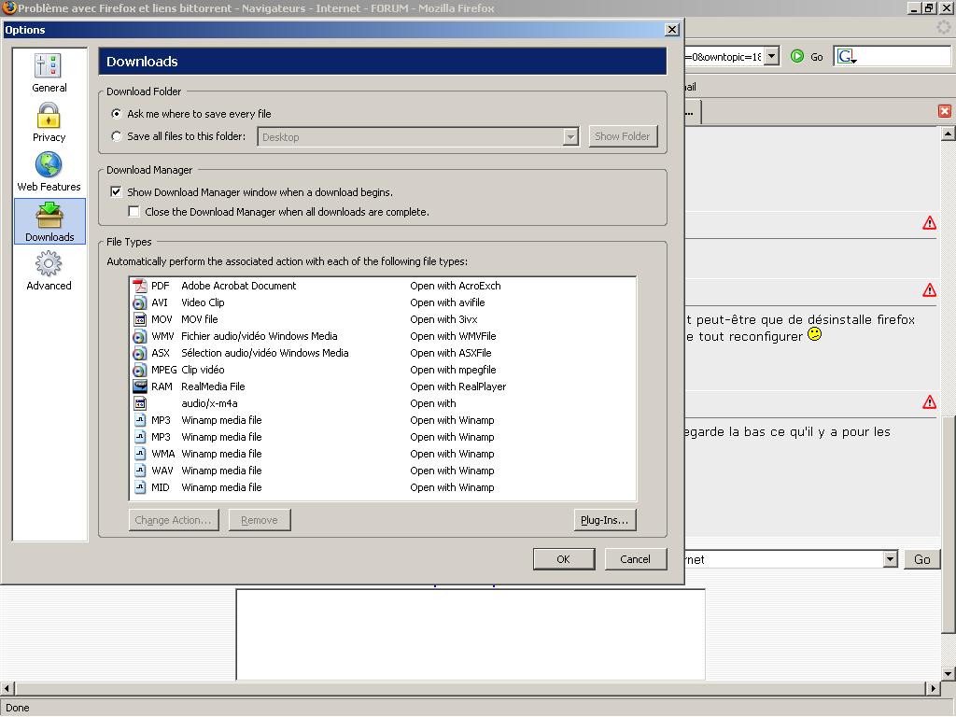Expand the Desktop folder dropdown
Screen dimensions: 956x717
click(570, 137)
